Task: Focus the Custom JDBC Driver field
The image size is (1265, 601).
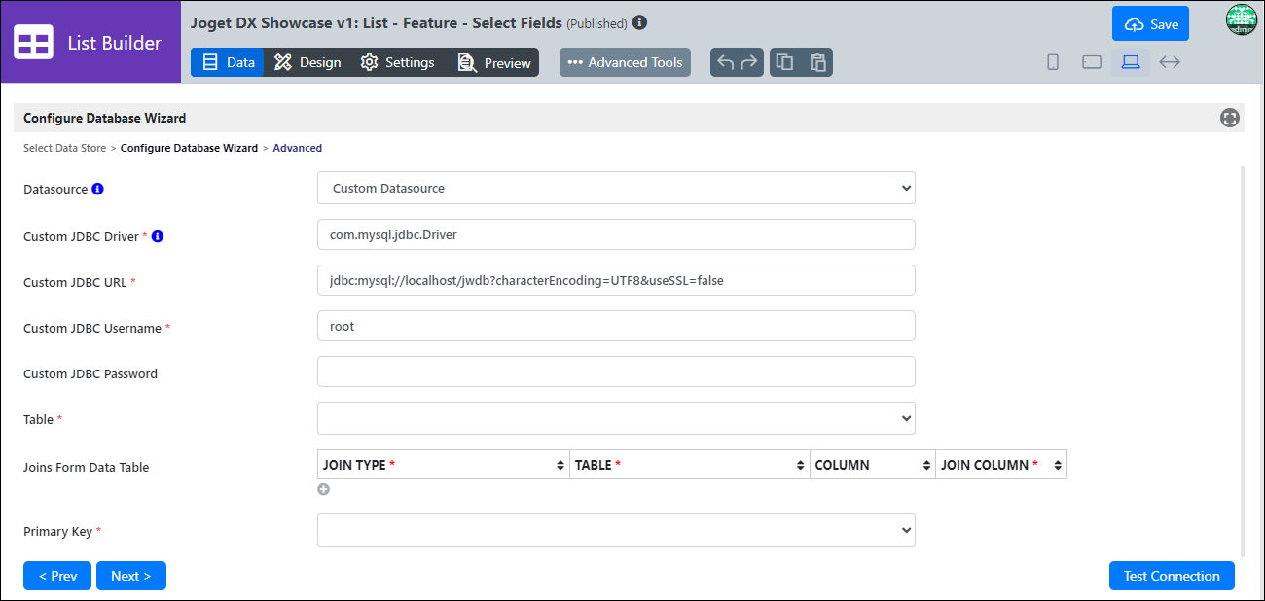Action: 616,234
